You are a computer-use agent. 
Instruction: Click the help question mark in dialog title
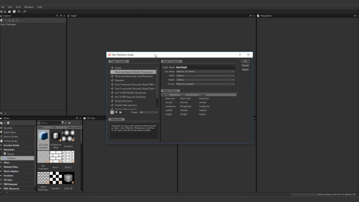click(240, 55)
